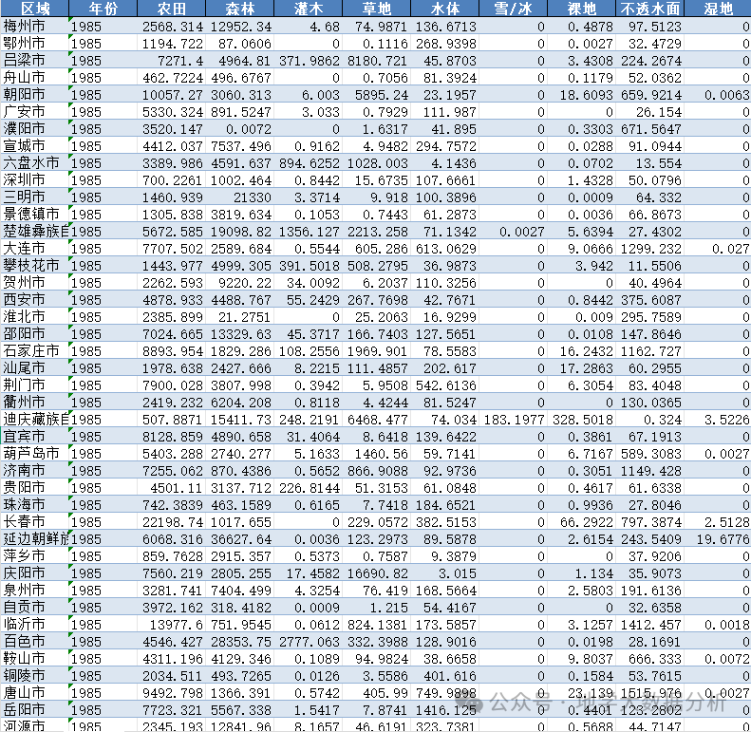Click the 六盘水市 region cell
This screenshot has height=732, width=751.
tap(35, 163)
